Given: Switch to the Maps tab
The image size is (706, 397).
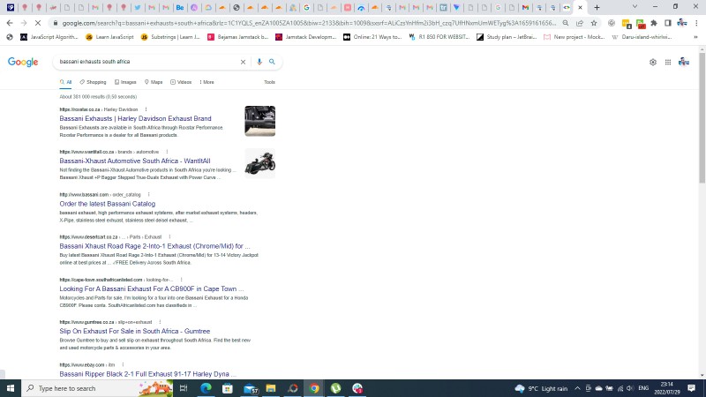Looking at the screenshot, I should pos(154,82).
